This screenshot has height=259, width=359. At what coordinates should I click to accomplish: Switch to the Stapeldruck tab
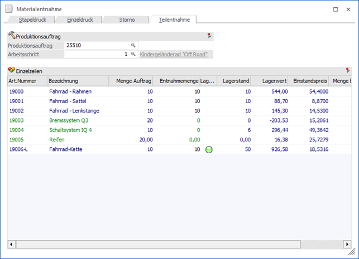(x=30, y=19)
